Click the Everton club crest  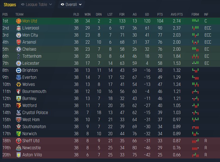(x=19, y=77)
